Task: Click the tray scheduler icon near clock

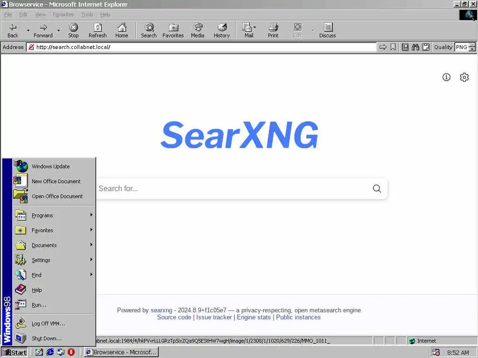Action: pyautogui.click(x=436, y=352)
